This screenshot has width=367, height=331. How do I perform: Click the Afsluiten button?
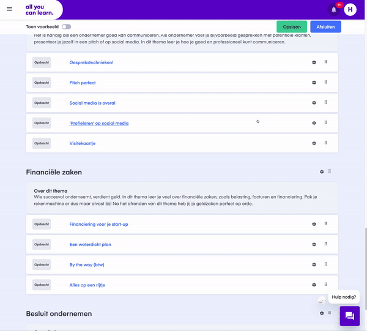click(325, 27)
